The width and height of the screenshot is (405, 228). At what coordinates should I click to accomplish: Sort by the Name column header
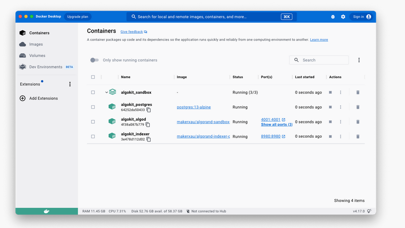(x=126, y=77)
